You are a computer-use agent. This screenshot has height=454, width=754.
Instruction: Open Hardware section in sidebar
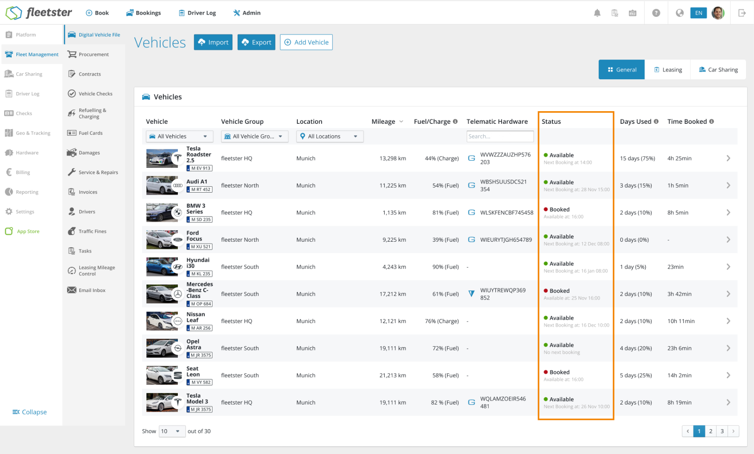click(22, 153)
